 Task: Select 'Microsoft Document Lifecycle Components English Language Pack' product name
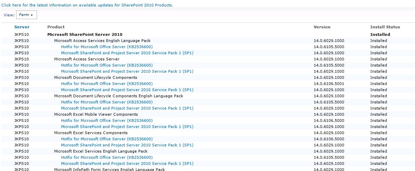pyautogui.click(x=119, y=96)
